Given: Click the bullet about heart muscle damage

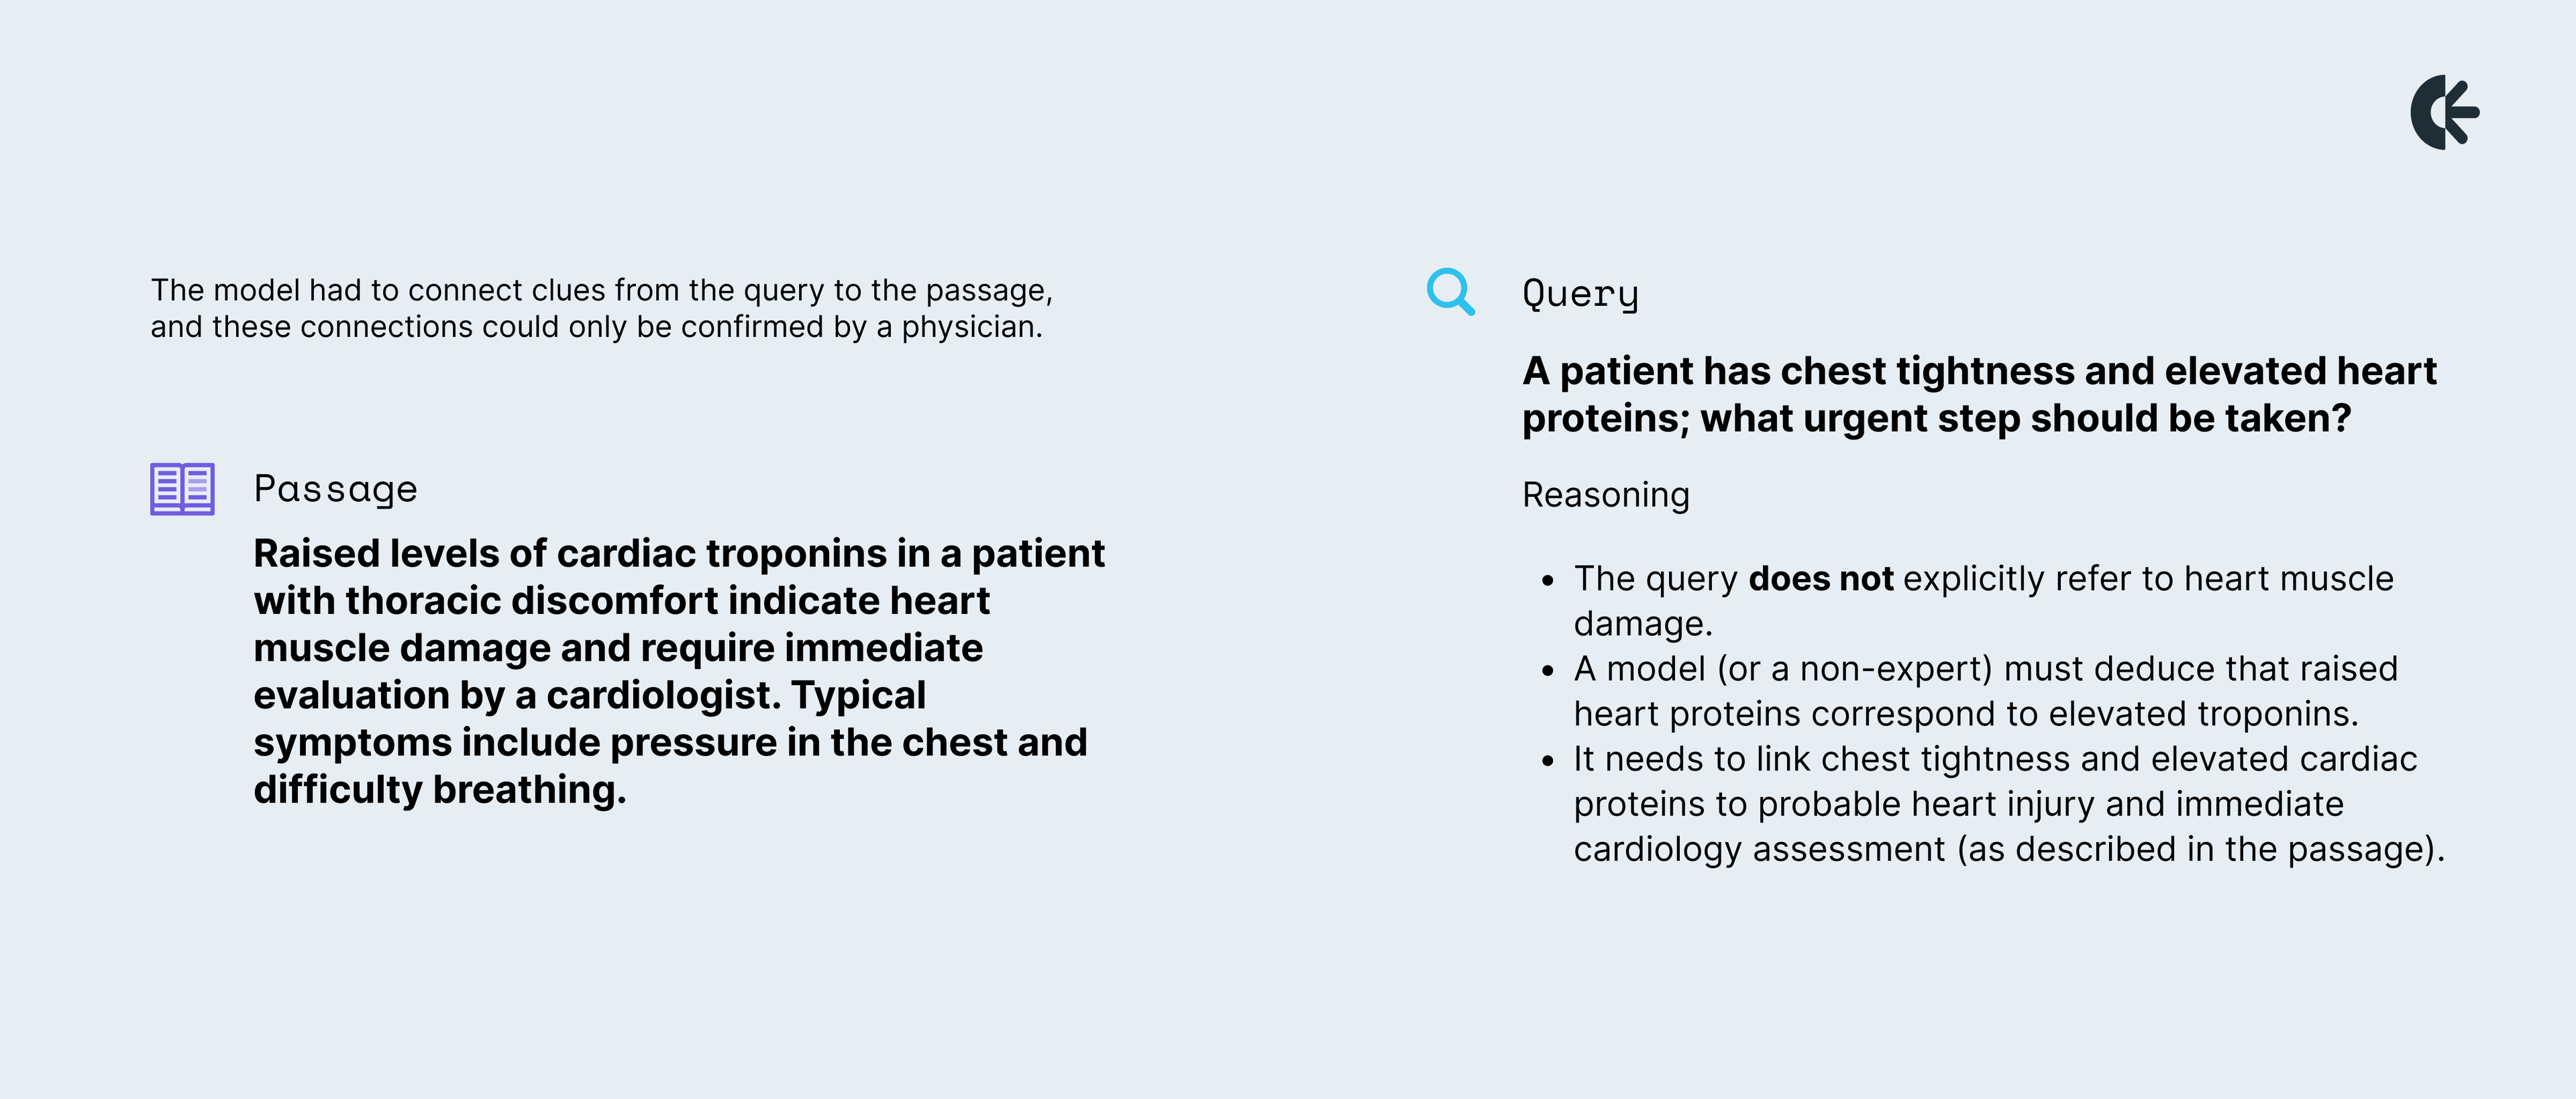Looking at the screenshot, I should [1983, 600].
